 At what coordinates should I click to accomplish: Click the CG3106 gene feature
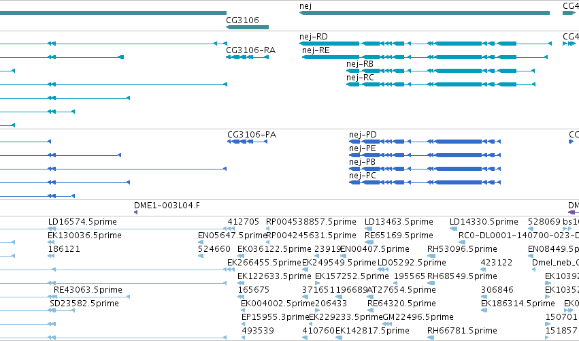point(247,27)
